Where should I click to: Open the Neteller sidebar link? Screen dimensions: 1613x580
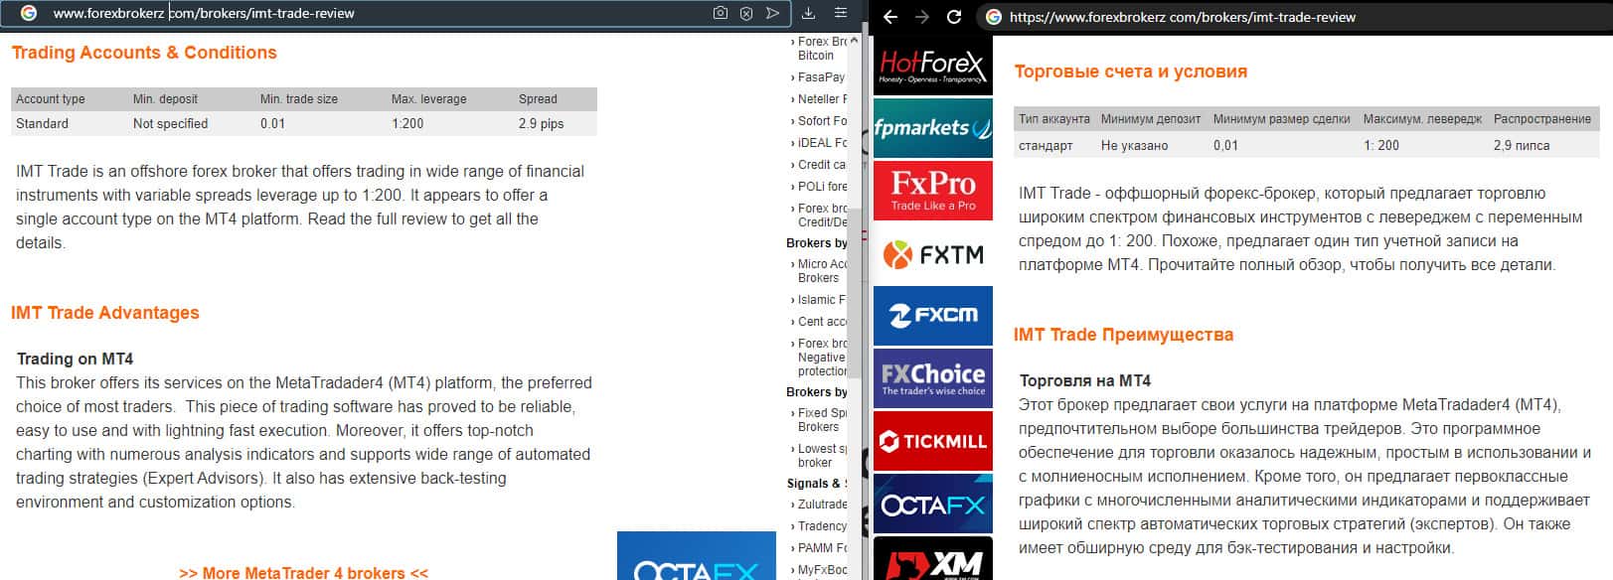[821, 98]
